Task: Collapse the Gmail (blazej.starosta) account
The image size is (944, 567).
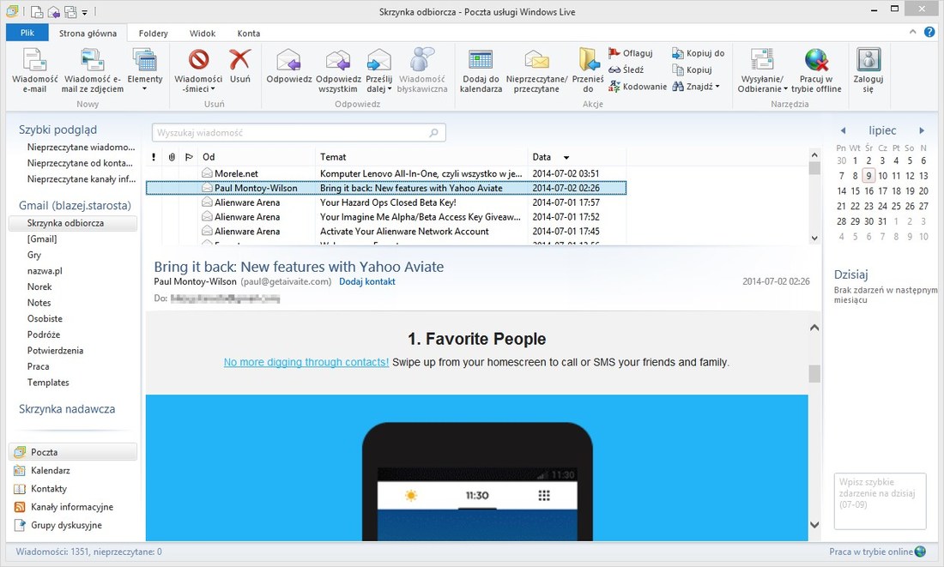Action: 75,205
